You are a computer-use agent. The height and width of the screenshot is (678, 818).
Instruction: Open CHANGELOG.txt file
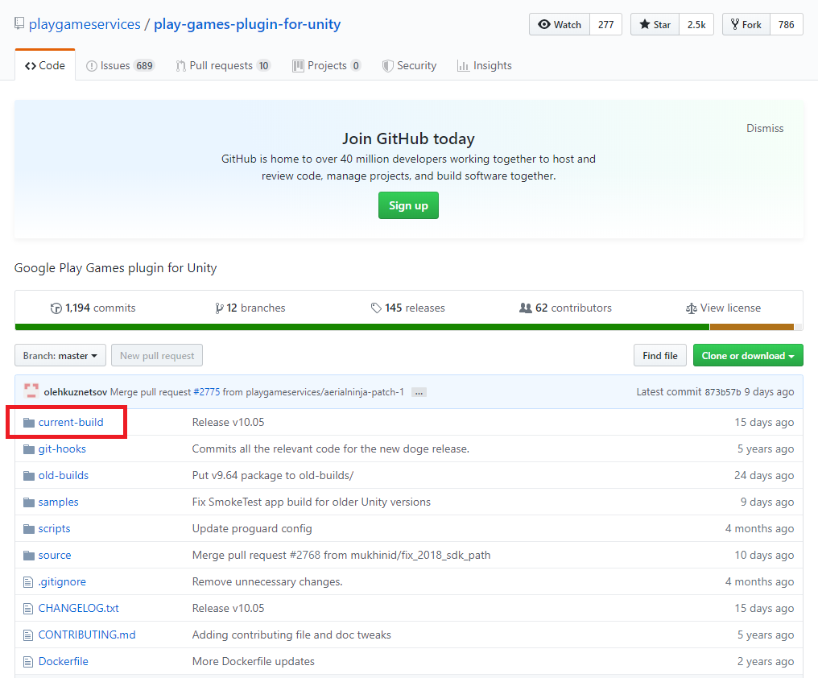click(x=79, y=609)
